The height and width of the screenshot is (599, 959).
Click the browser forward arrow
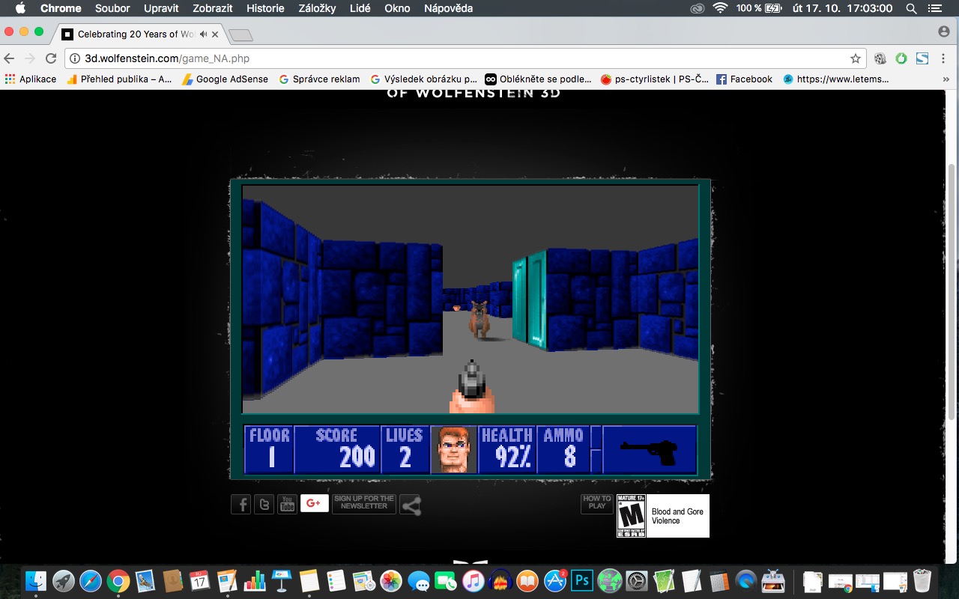click(30, 58)
